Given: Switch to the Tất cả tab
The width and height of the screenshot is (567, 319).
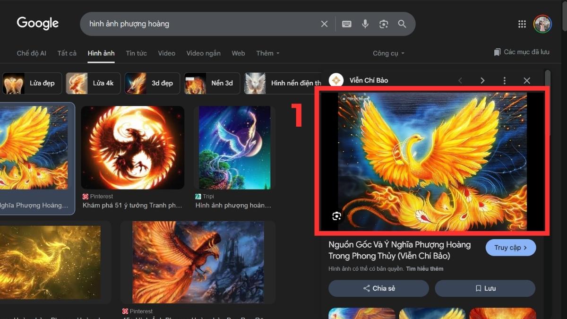Looking at the screenshot, I should pos(67,53).
